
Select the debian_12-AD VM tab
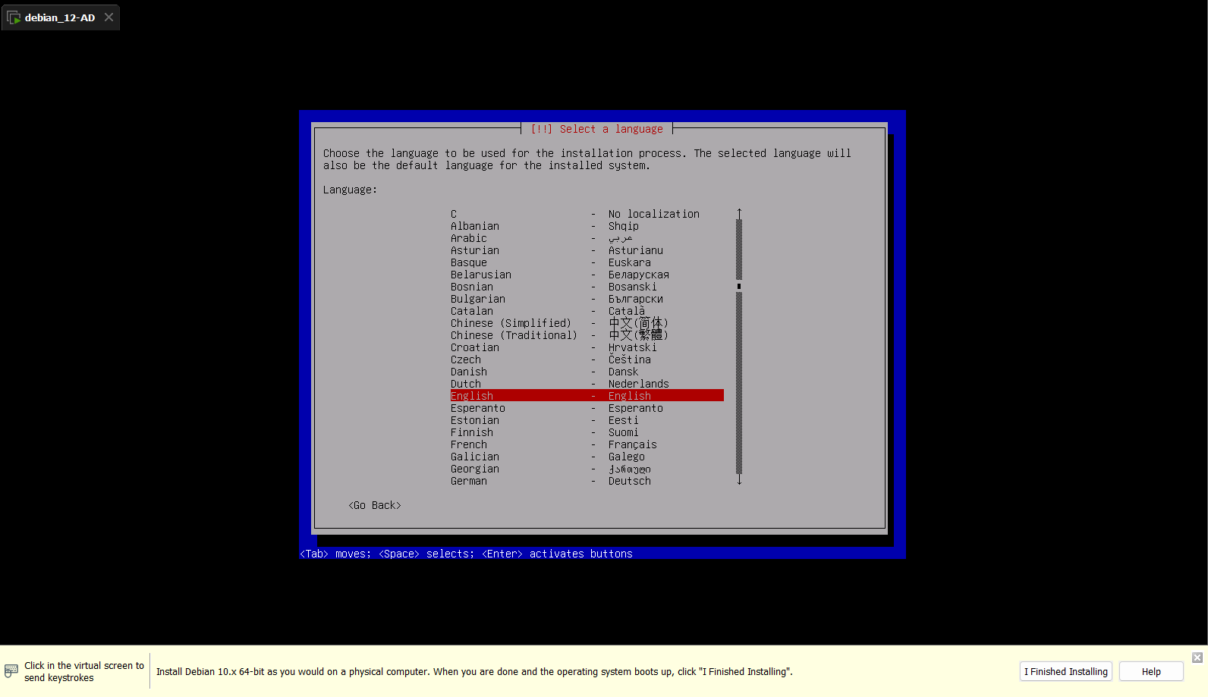pyautogui.click(x=60, y=17)
